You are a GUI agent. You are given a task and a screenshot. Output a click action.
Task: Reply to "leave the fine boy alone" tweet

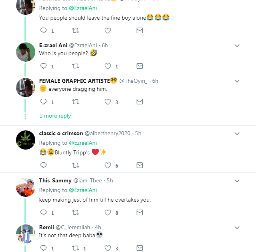[x=44, y=31]
